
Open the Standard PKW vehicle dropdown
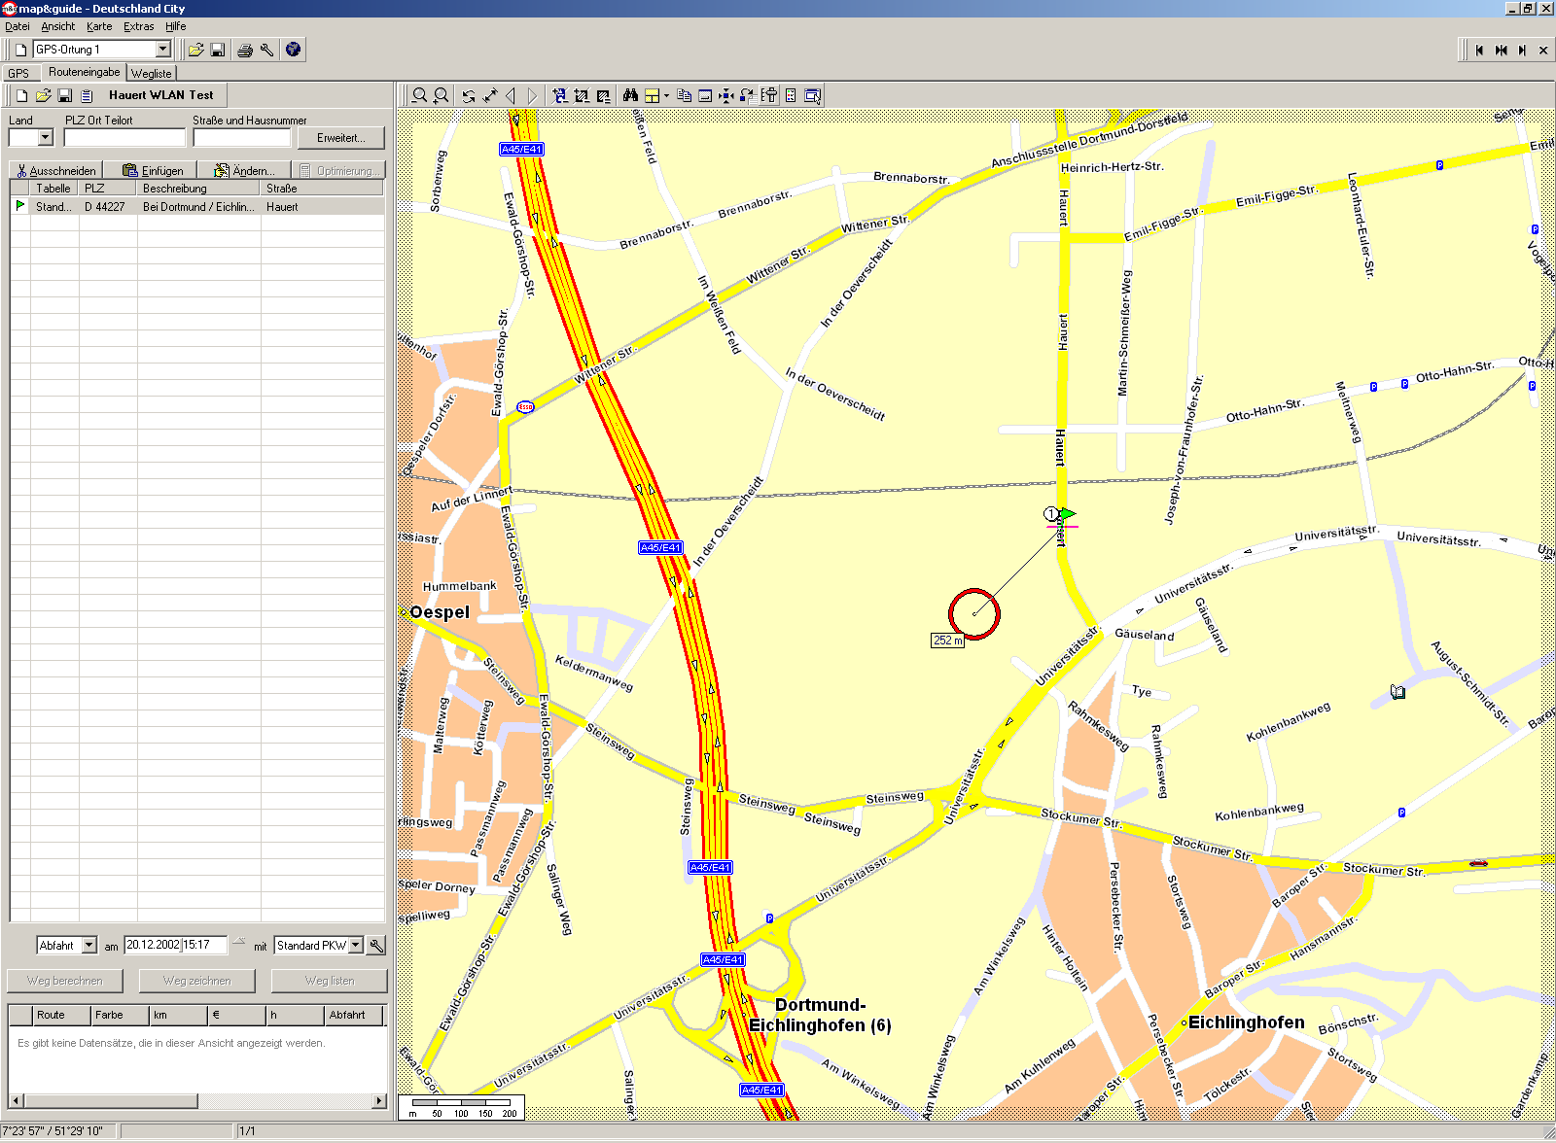coord(356,945)
